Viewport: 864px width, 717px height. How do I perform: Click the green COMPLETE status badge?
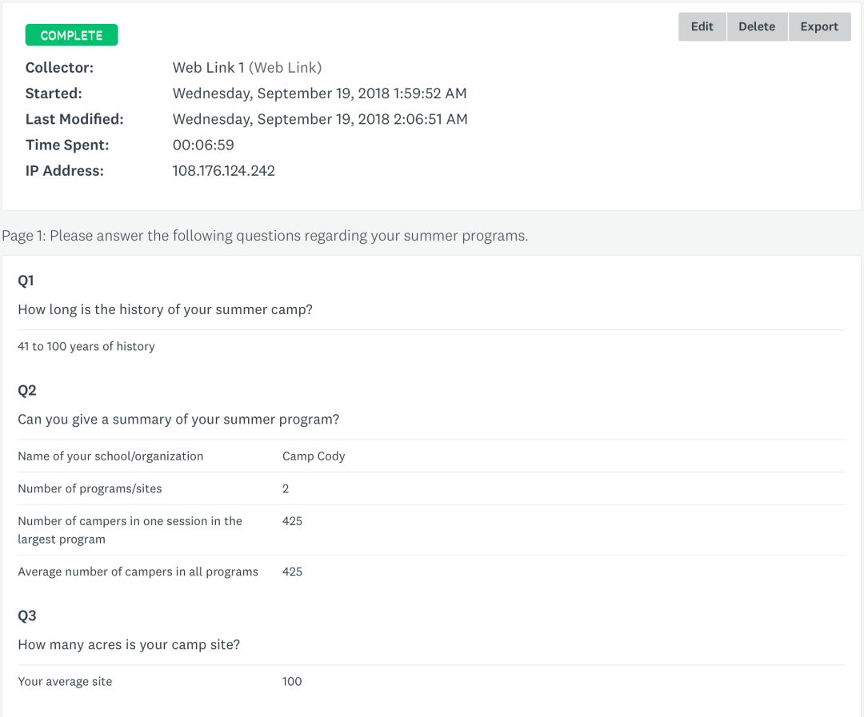71,35
